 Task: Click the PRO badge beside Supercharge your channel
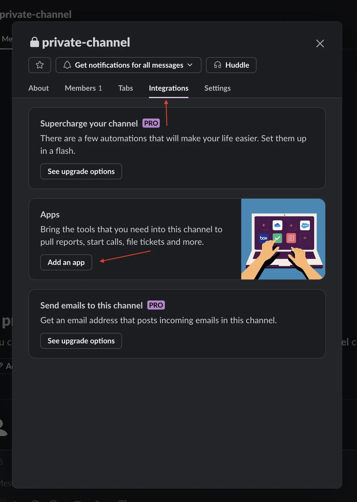[x=151, y=123]
